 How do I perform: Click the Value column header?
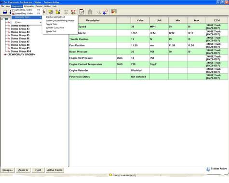(140, 21)
